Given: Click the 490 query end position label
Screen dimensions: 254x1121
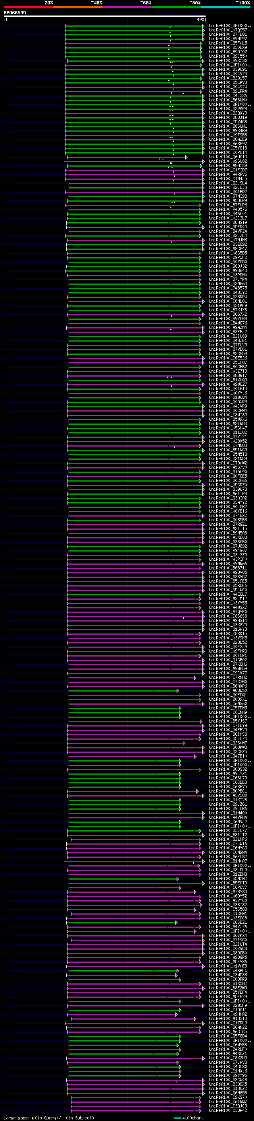Looking at the screenshot, I should coord(200,19).
